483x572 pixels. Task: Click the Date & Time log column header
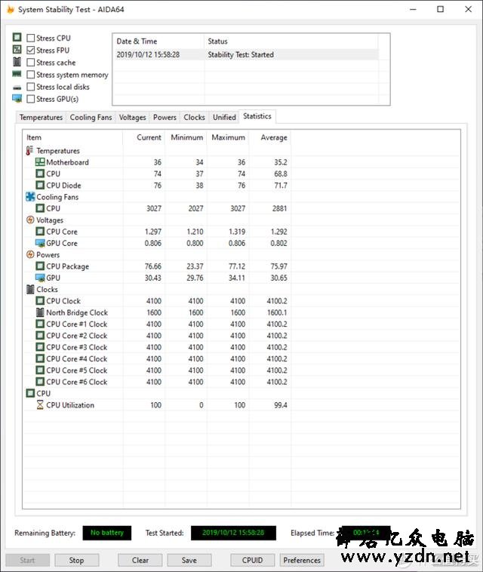click(x=158, y=42)
